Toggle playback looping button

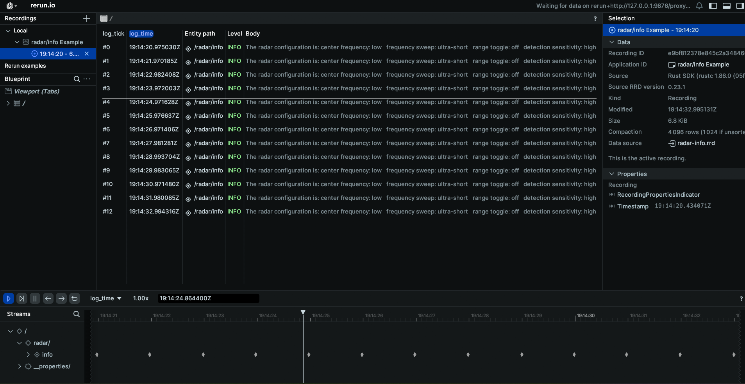click(x=75, y=298)
